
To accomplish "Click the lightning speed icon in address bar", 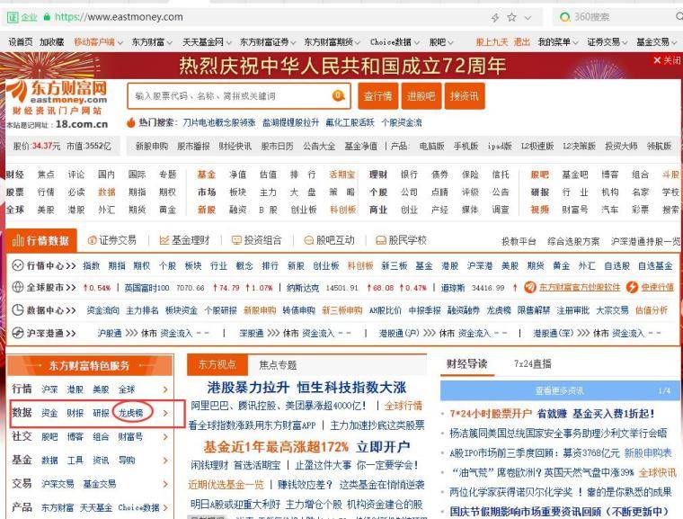I will [x=495, y=17].
